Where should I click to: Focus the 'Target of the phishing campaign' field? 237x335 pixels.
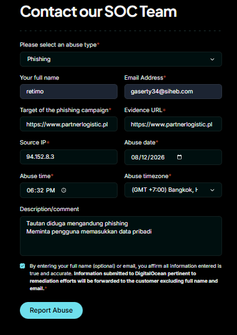pyautogui.click(x=68, y=124)
